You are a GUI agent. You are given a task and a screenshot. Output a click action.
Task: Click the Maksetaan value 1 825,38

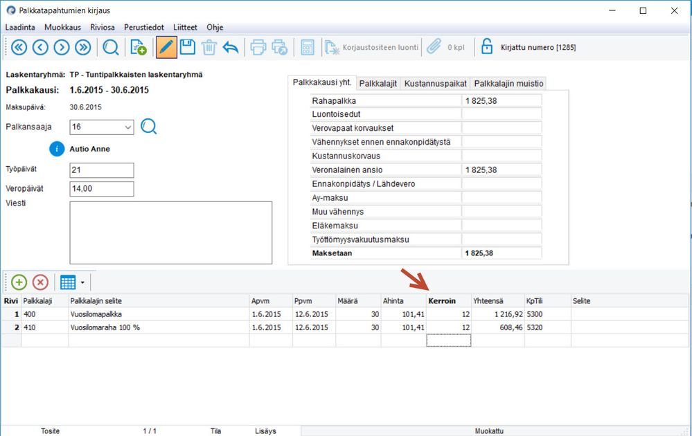pyautogui.click(x=502, y=253)
